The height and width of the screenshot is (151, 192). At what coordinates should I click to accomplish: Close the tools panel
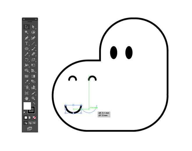point(24,19)
